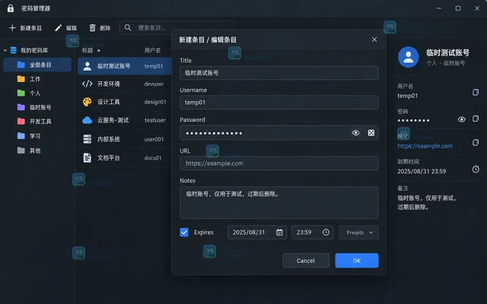Copy username with the detail panel copy icon
This screenshot has height=304, width=487.
click(475, 92)
